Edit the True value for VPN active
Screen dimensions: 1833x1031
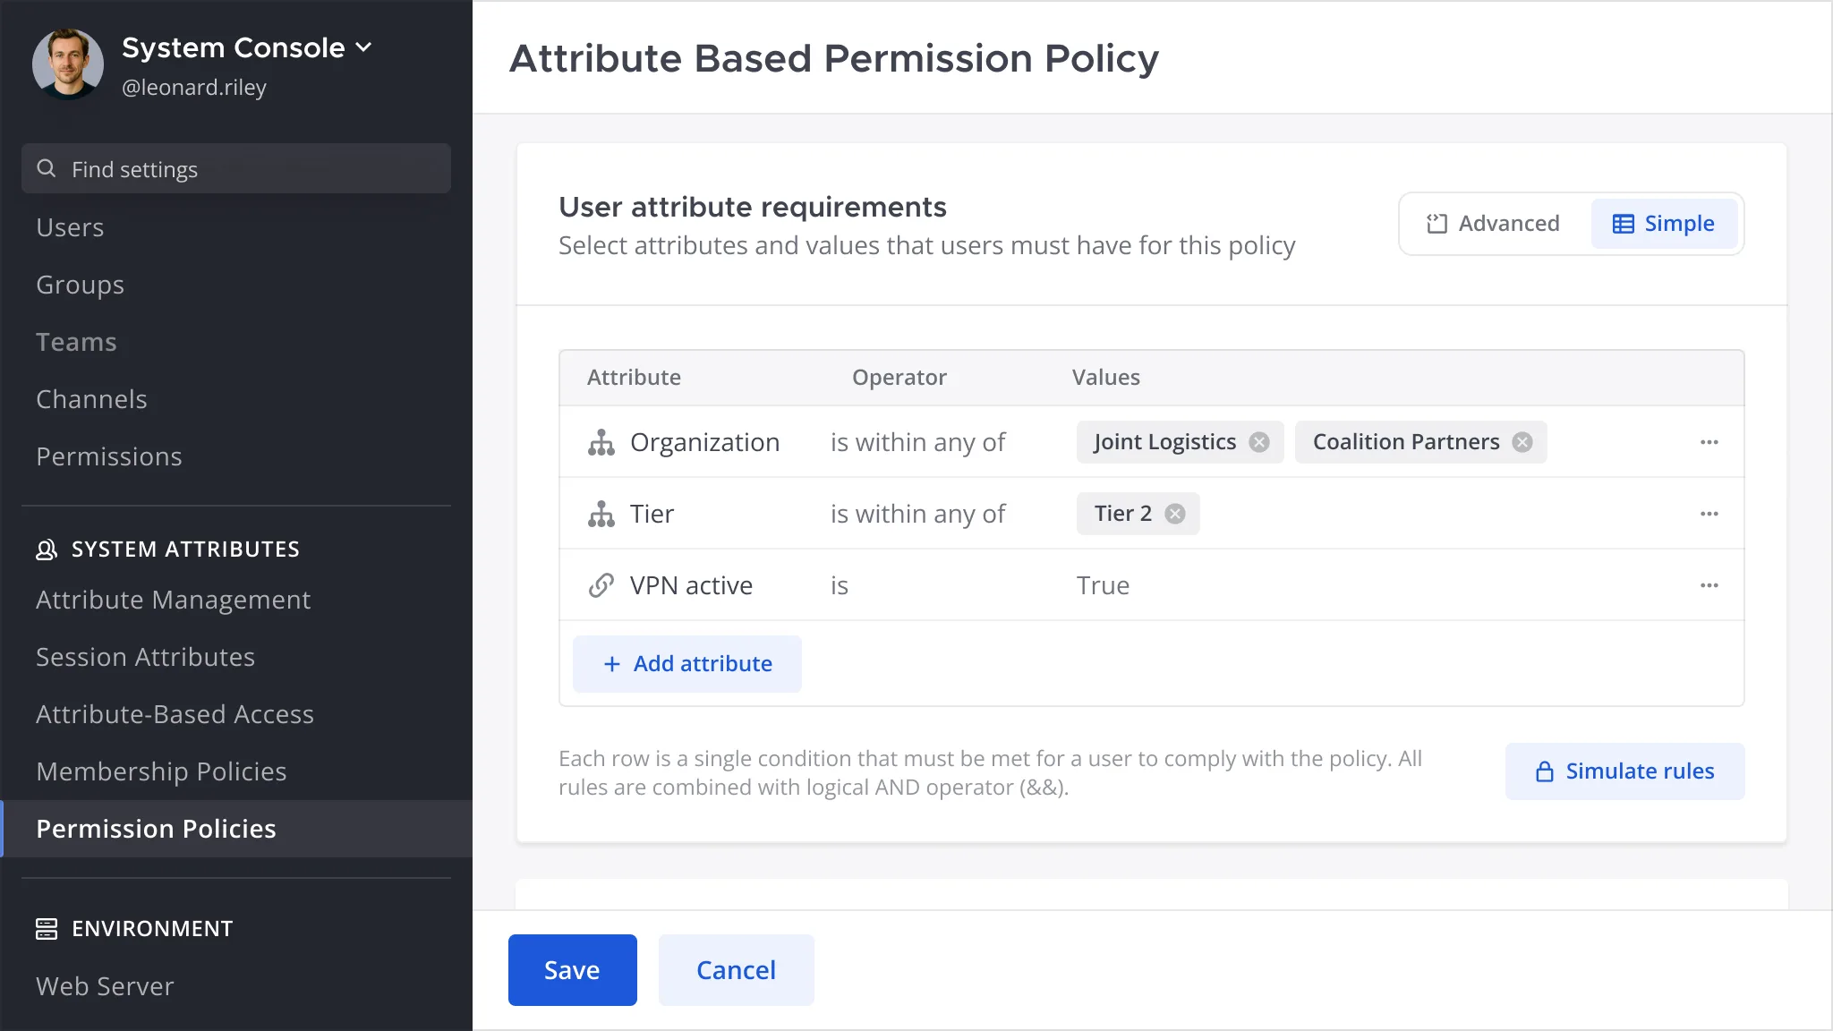click(1103, 585)
